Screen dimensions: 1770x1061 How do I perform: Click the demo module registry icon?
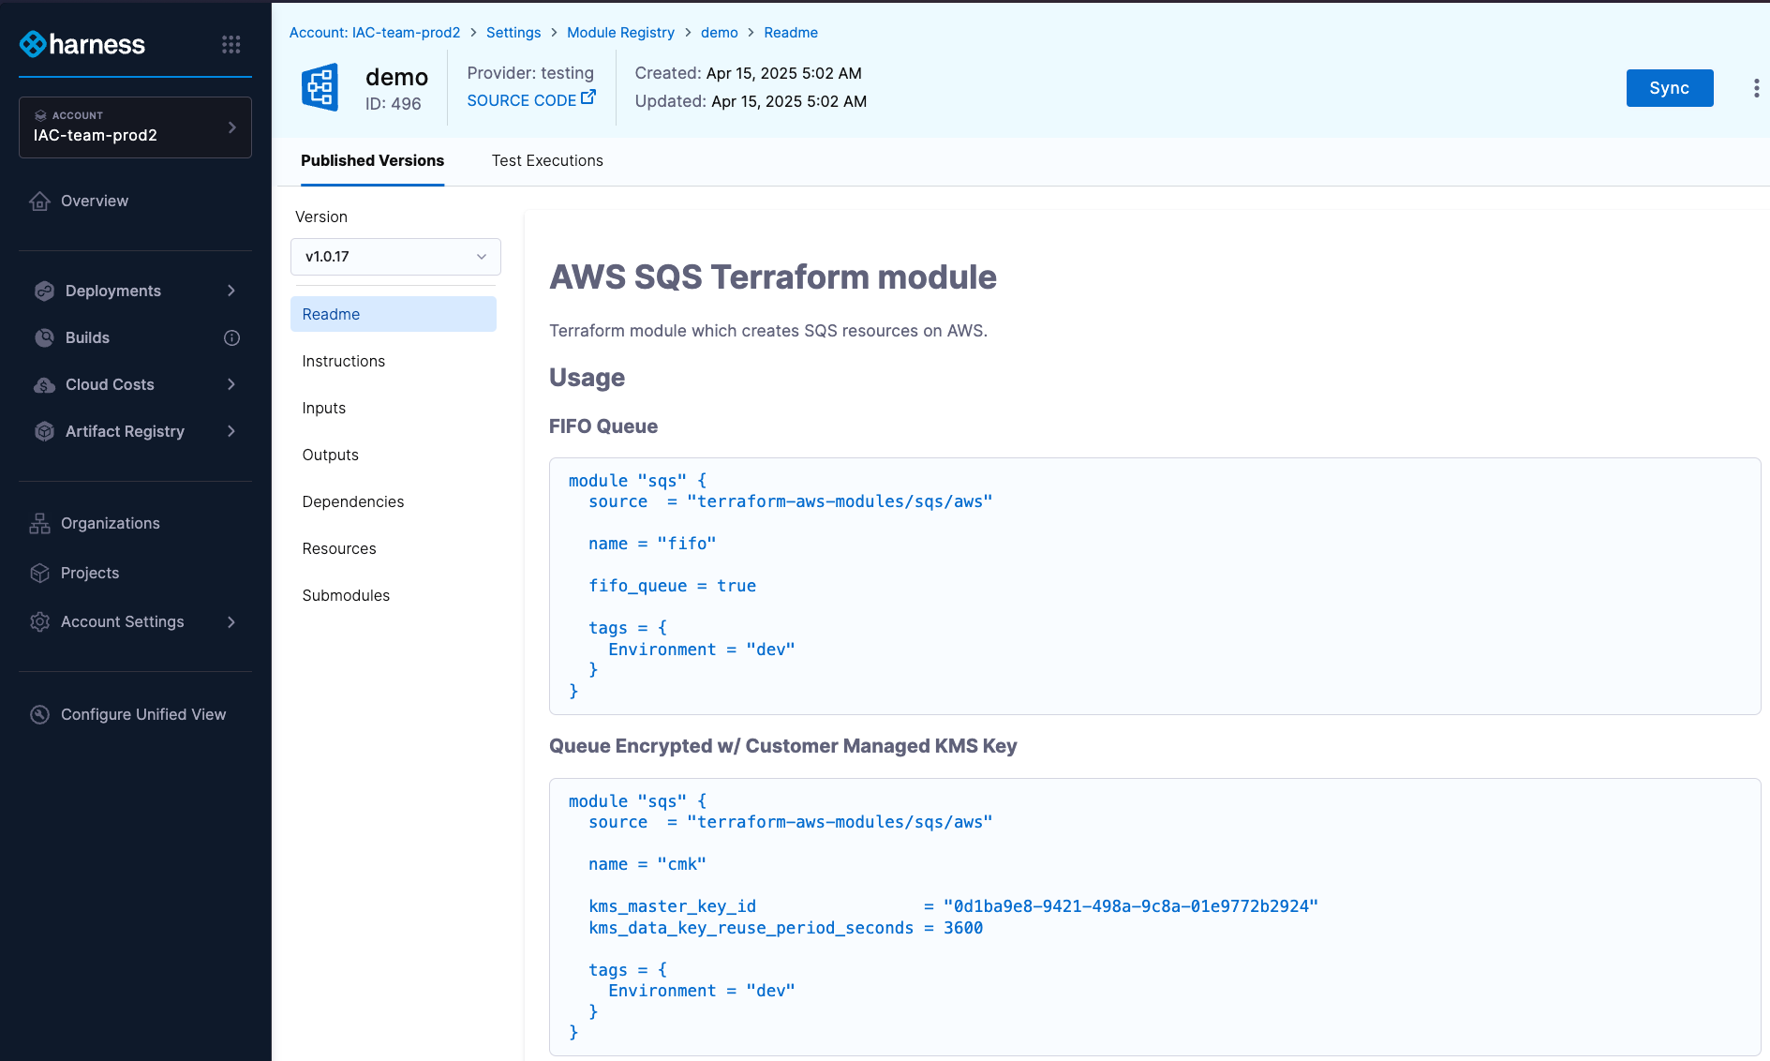pyautogui.click(x=320, y=87)
